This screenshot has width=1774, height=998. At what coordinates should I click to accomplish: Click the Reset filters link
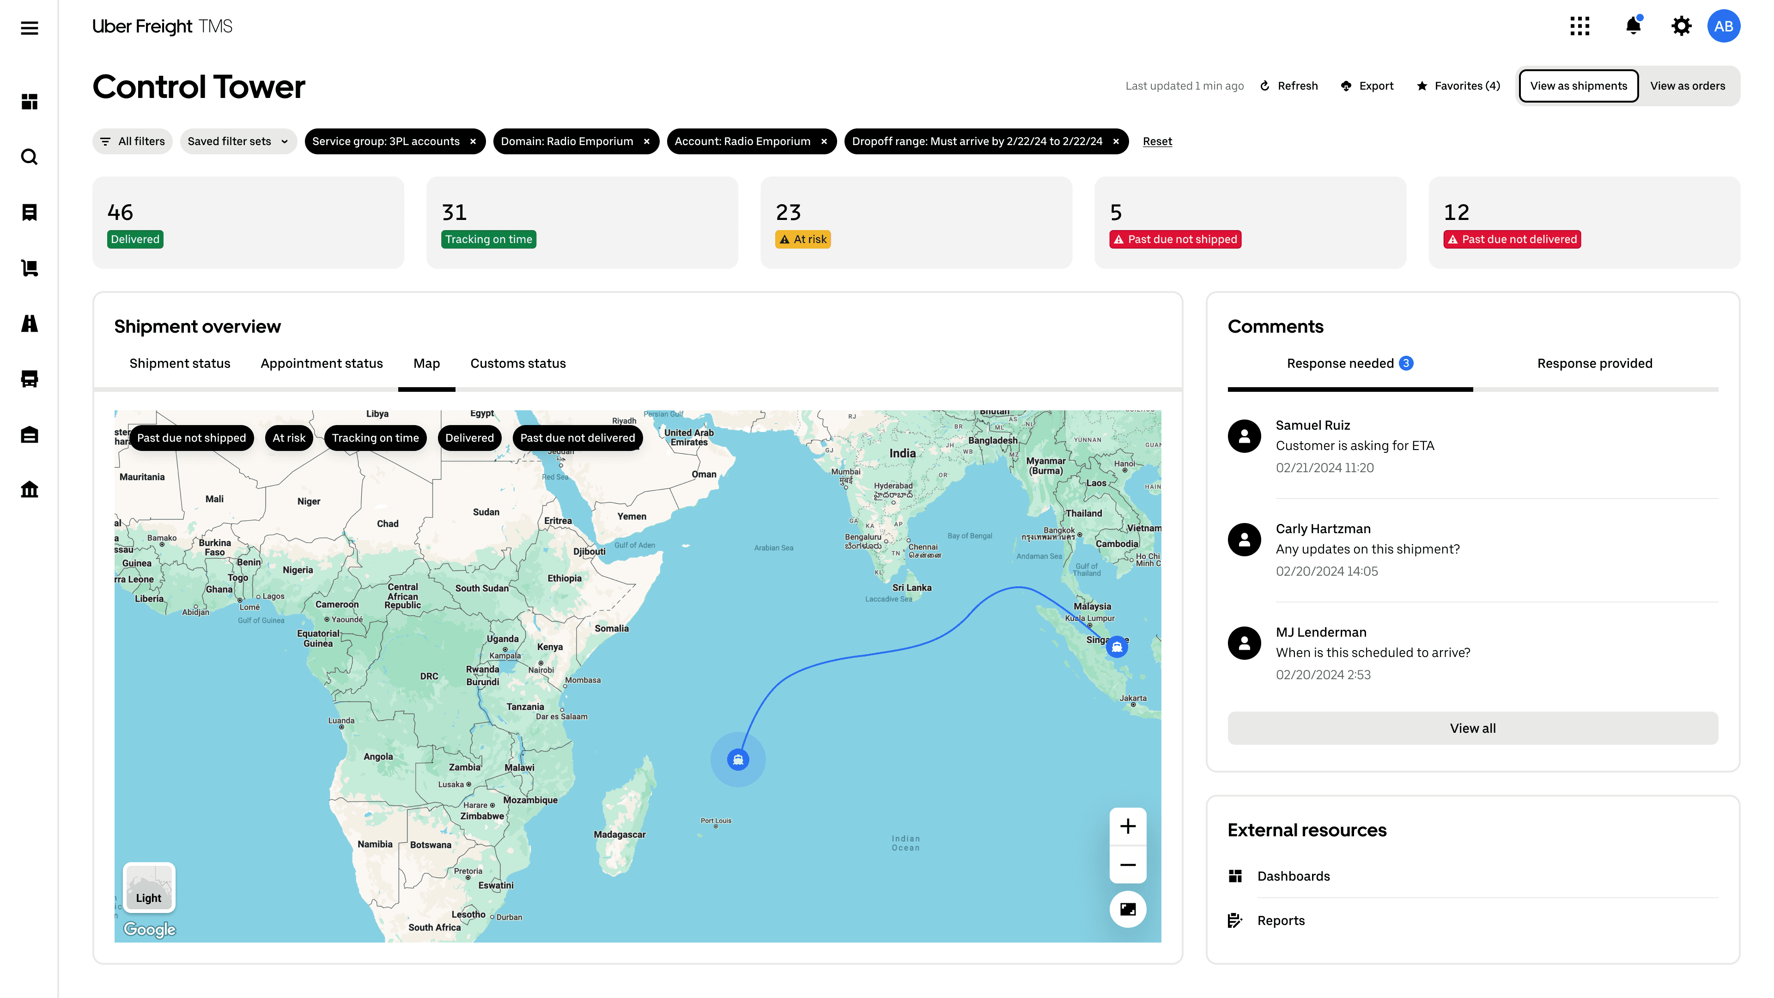coord(1157,141)
